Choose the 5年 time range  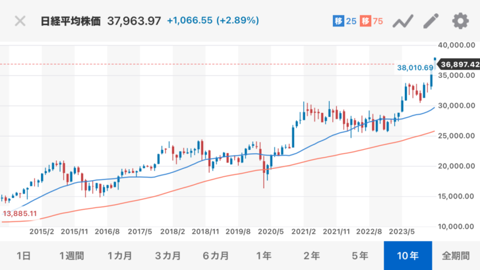(360, 255)
